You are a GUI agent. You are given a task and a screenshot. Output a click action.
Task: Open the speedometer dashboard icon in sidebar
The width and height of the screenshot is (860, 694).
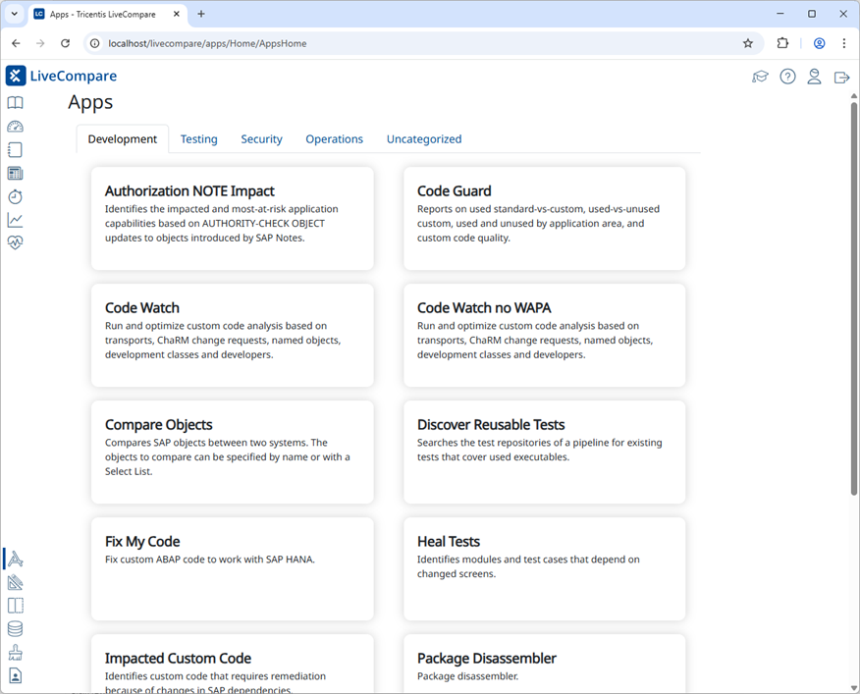click(15, 127)
